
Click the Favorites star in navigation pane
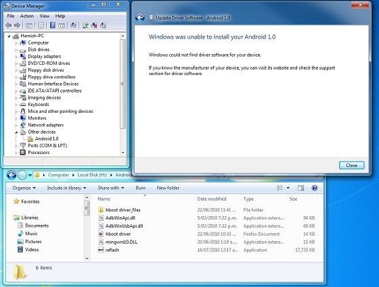pos(16,201)
